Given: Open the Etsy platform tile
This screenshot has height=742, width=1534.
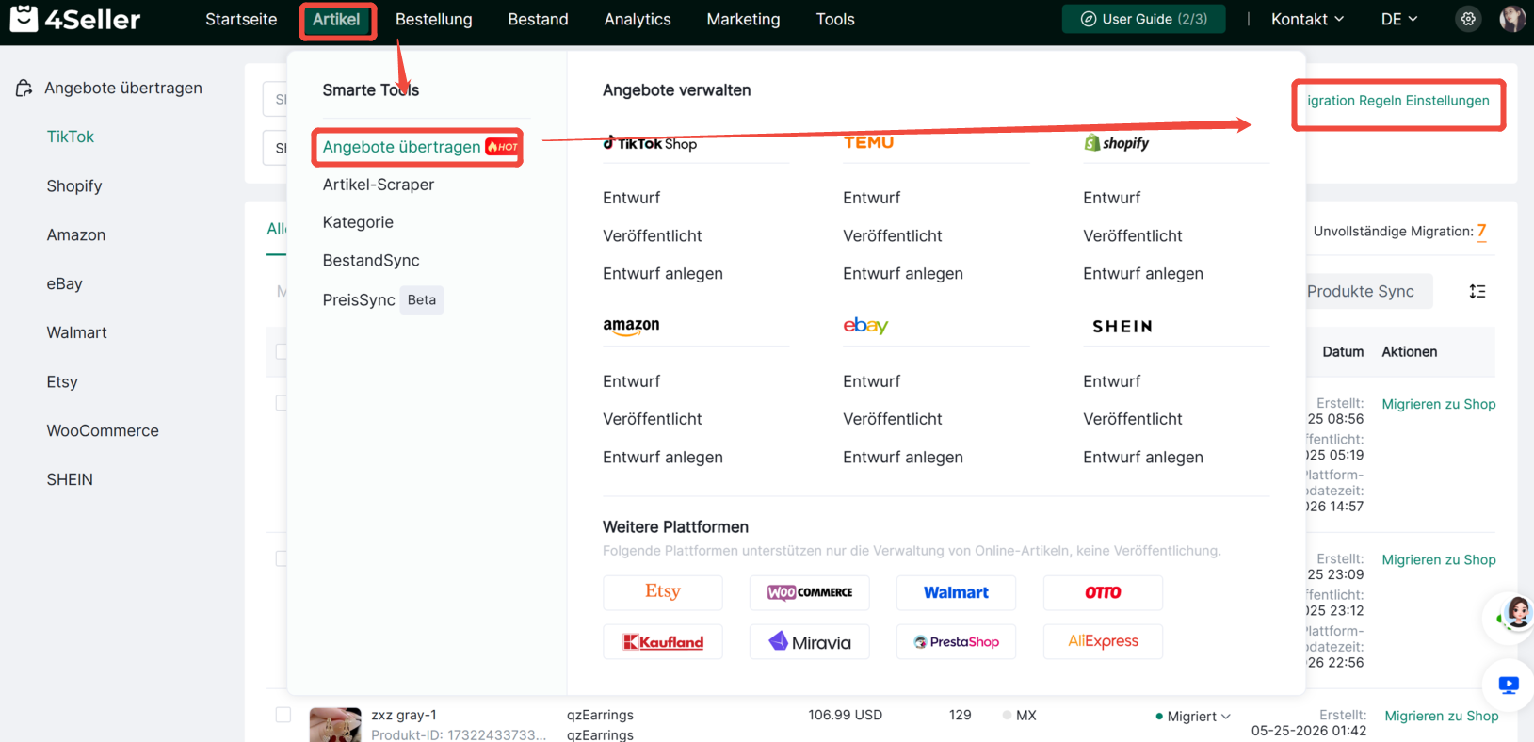Looking at the screenshot, I should [x=663, y=592].
